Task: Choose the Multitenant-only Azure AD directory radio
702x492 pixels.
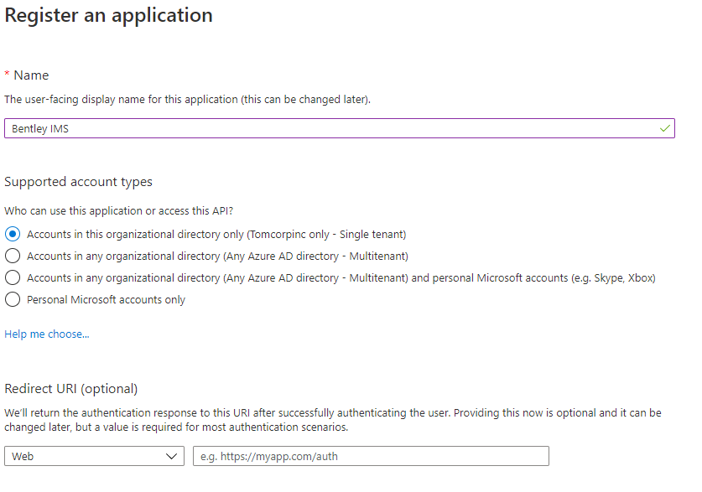Action: (13, 256)
